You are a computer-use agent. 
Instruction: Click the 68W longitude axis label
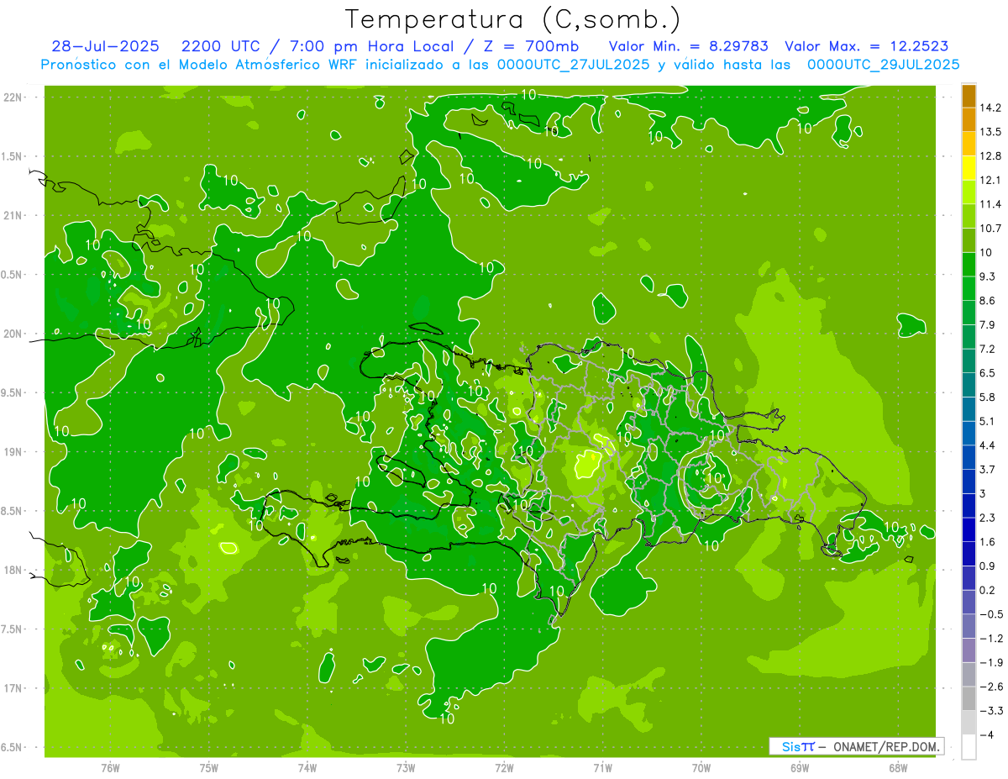[898, 768]
